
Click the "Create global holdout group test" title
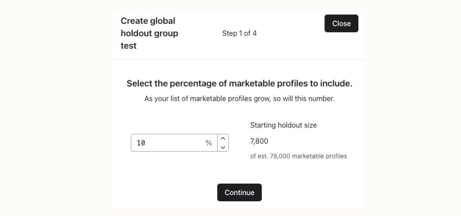(149, 33)
